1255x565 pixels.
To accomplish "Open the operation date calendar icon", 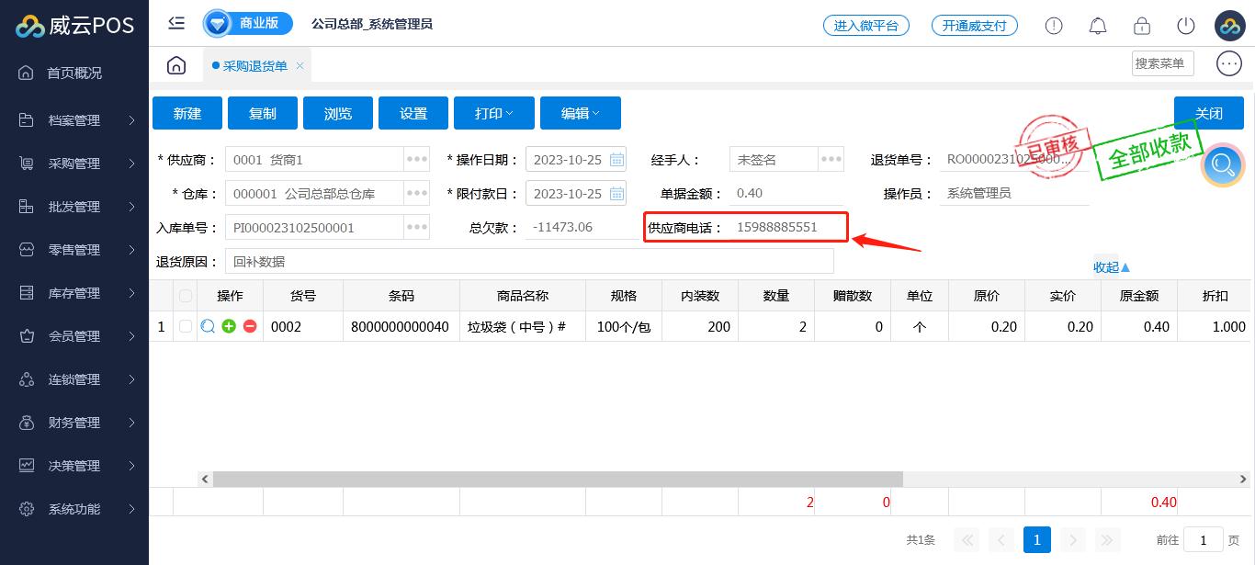I will (x=616, y=160).
